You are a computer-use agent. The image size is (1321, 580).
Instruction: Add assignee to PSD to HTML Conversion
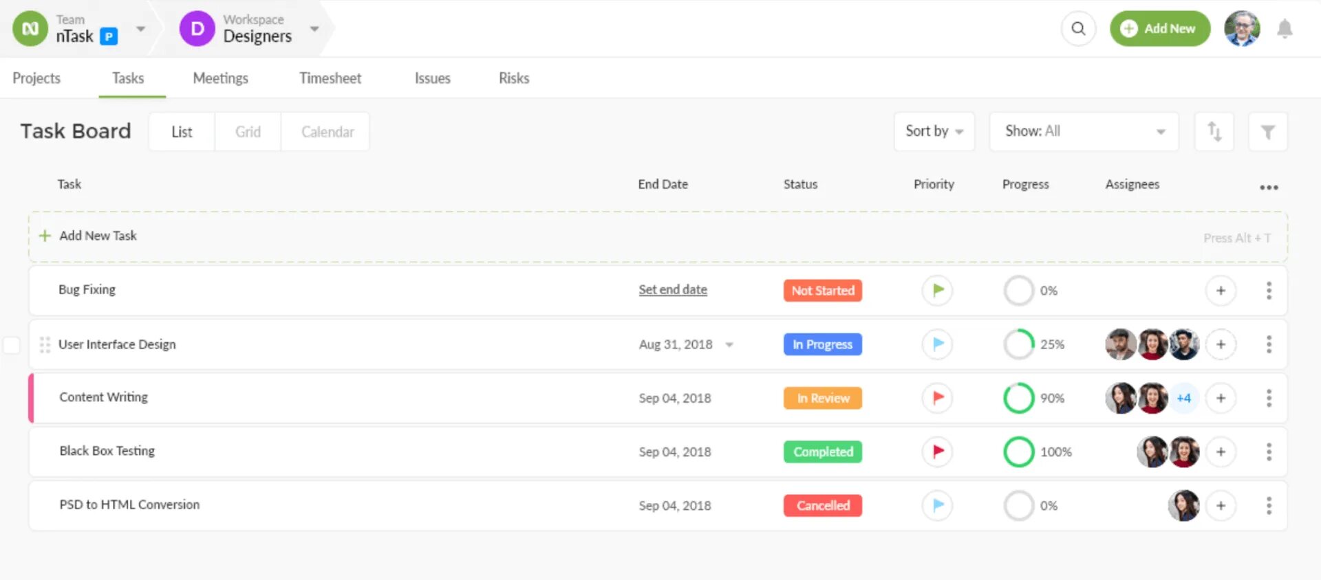click(1221, 506)
